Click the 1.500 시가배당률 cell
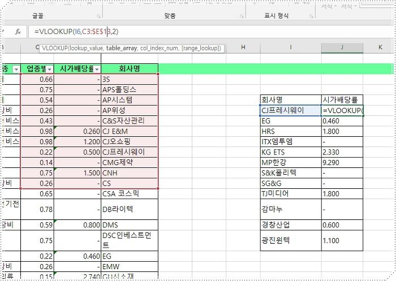The height and width of the screenshot is (281, 396). pyautogui.click(x=78, y=173)
